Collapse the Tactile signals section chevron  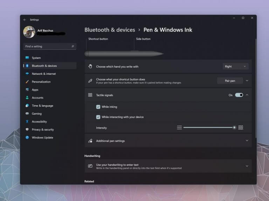[247, 95]
